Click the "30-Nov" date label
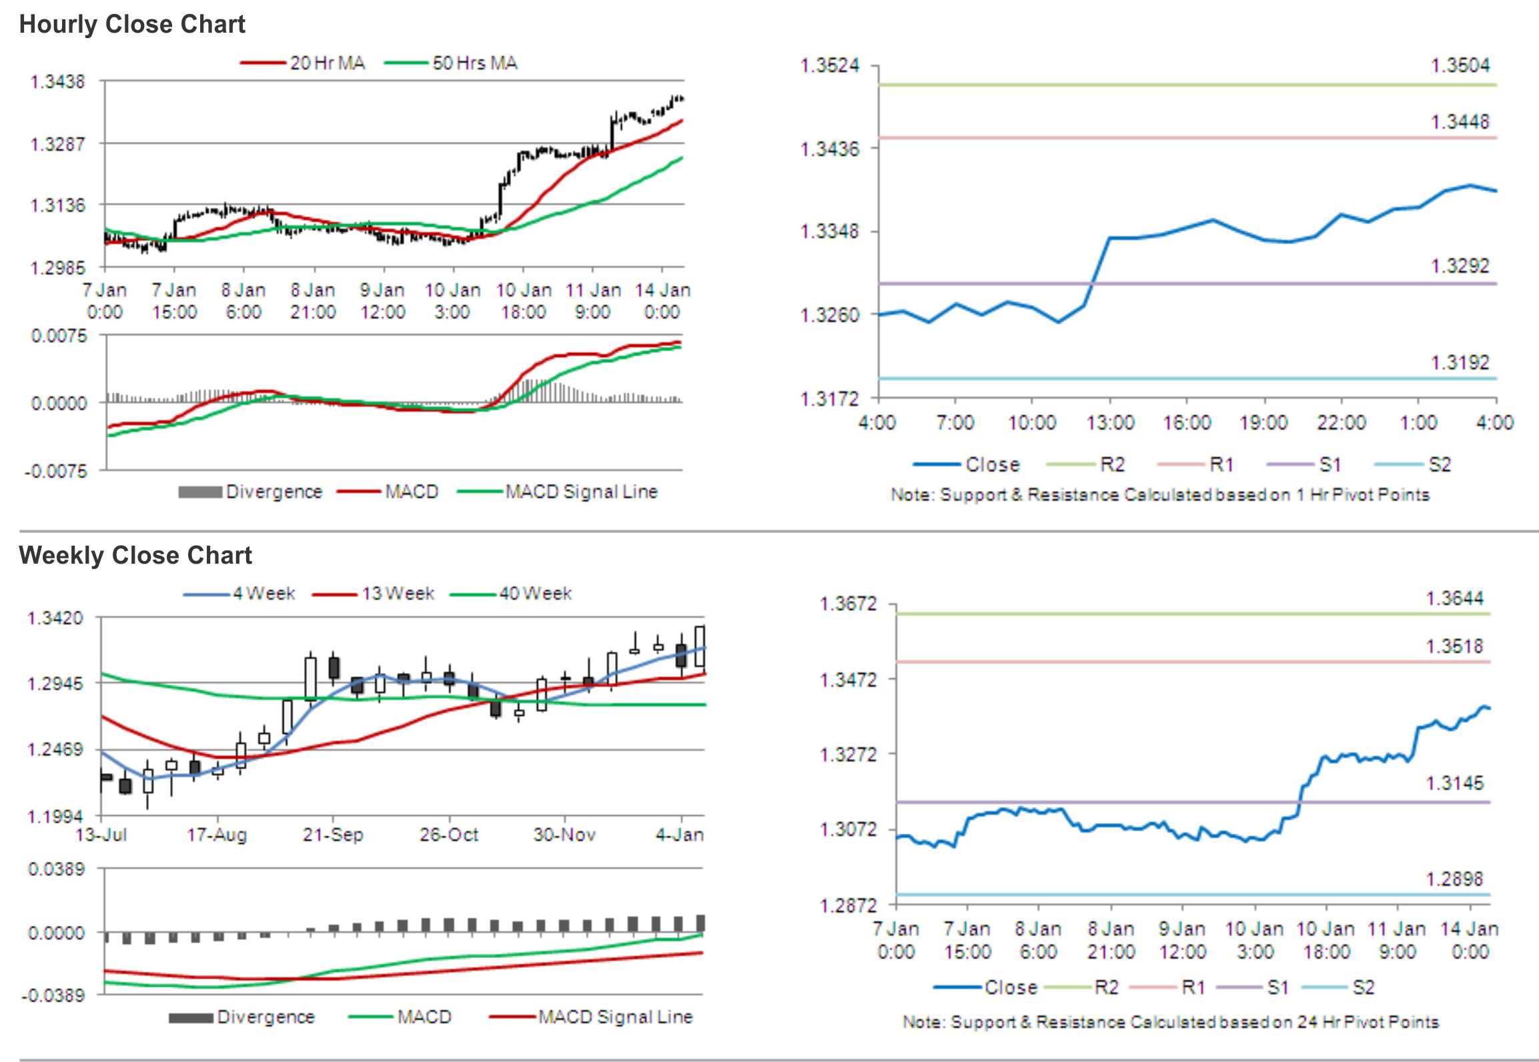This screenshot has height=1062, width=1539. (x=564, y=835)
